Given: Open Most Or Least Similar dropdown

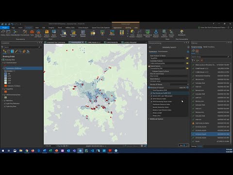Looking at the screenshot, I should click(188, 76).
